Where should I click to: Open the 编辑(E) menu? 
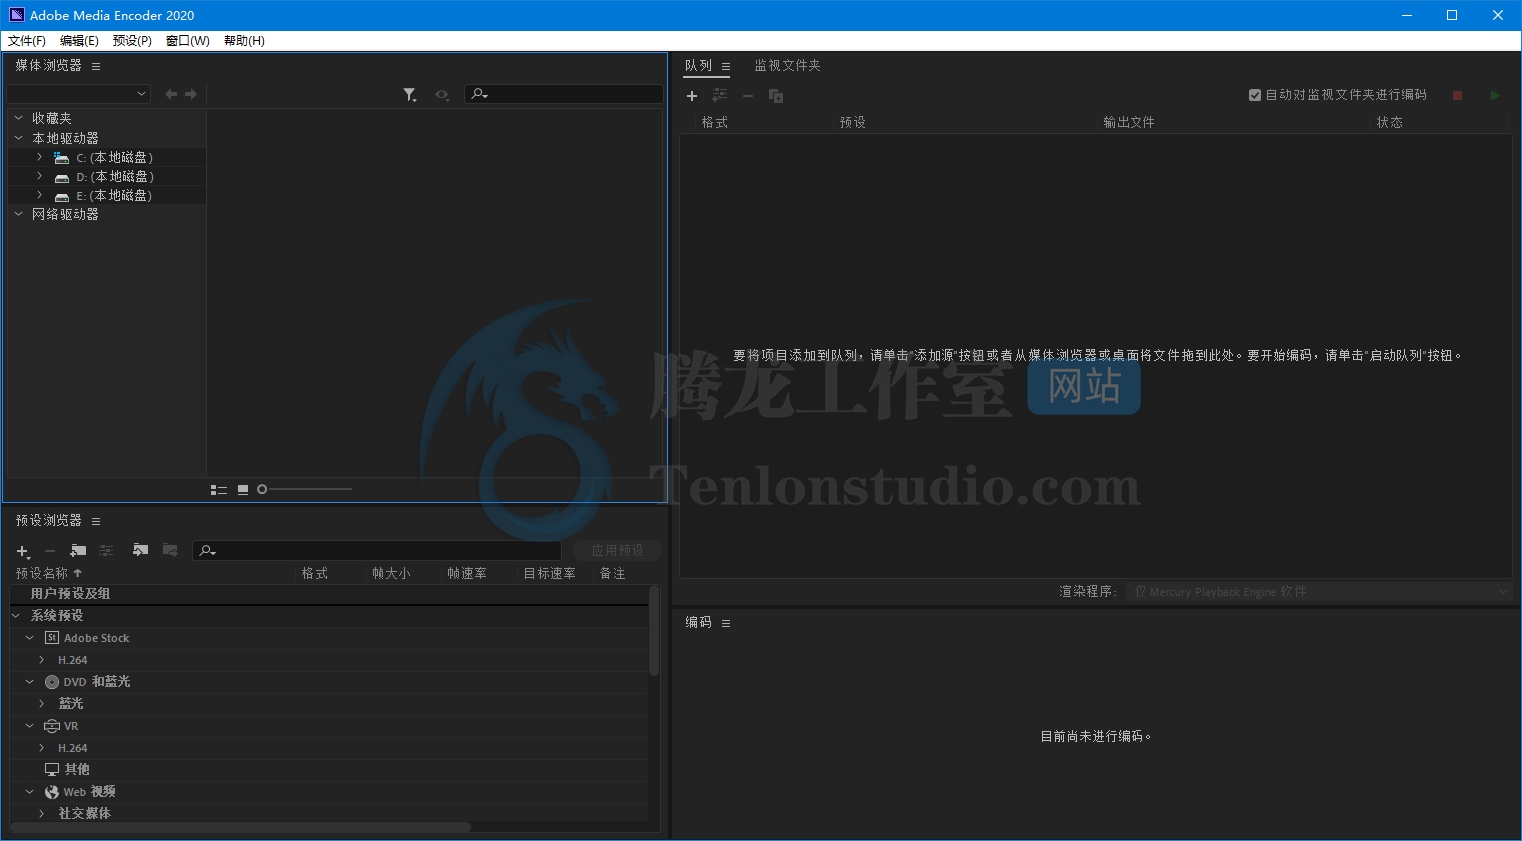click(79, 41)
